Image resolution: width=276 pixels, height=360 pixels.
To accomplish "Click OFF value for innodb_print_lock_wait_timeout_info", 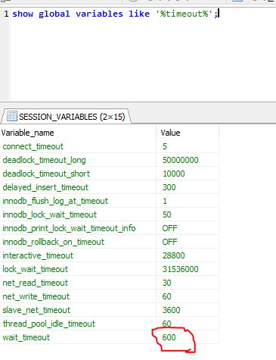I will (x=188, y=228).
